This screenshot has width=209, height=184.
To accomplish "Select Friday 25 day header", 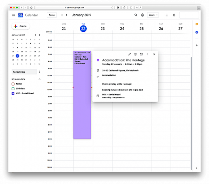I will 141,27.
